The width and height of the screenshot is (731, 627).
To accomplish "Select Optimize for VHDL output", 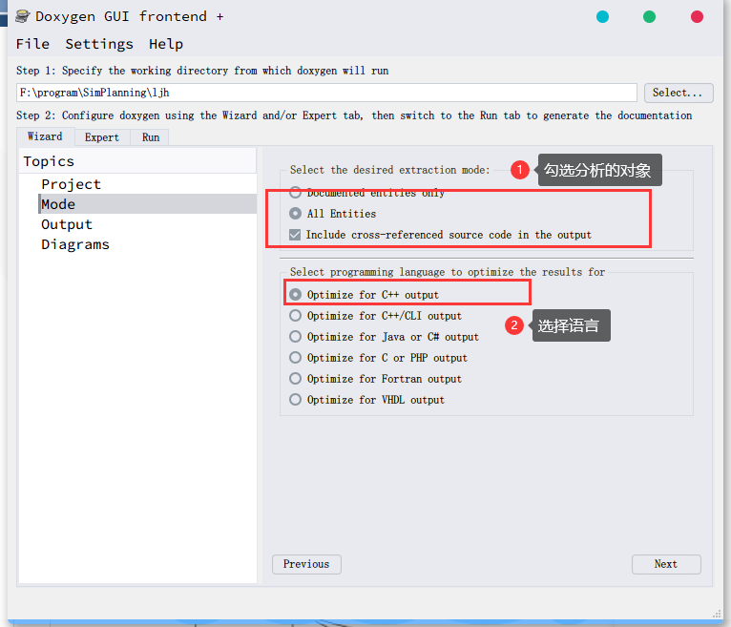I will coord(295,400).
